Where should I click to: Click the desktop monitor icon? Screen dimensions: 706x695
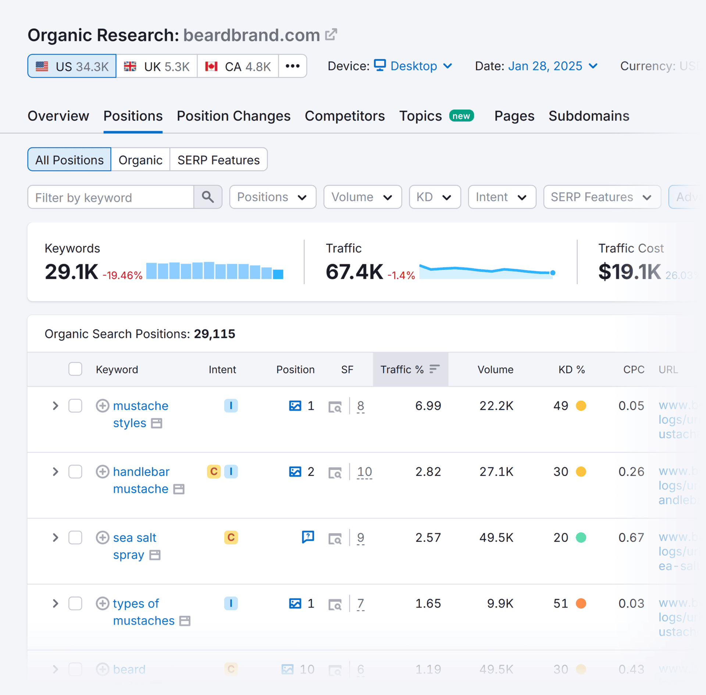coord(380,65)
